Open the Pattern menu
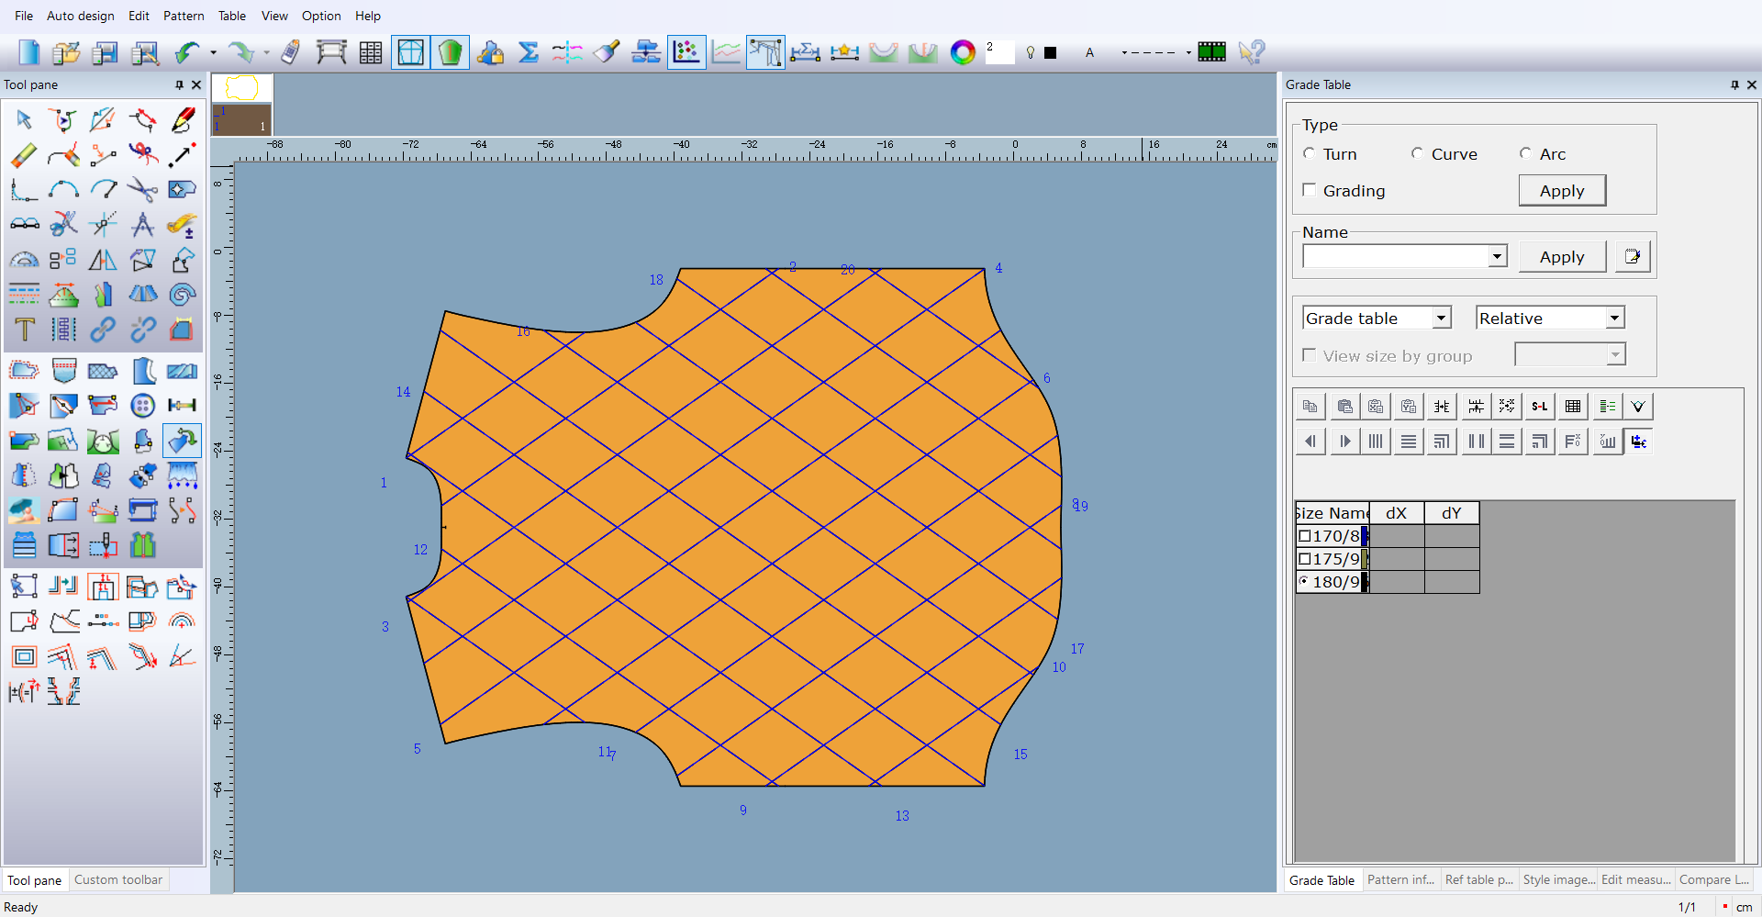The image size is (1762, 917). pos(184,16)
